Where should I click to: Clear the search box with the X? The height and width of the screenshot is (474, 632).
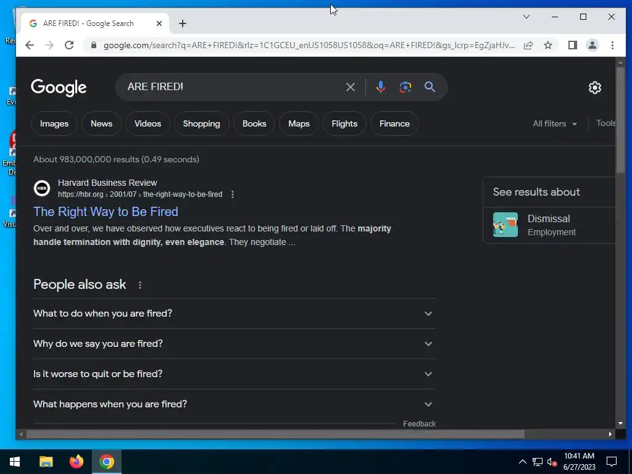click(x=351, y=87)
